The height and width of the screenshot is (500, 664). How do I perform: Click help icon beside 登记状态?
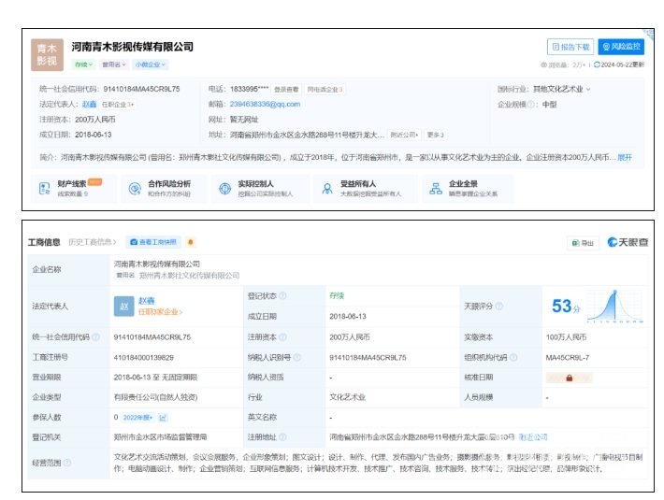282,295
